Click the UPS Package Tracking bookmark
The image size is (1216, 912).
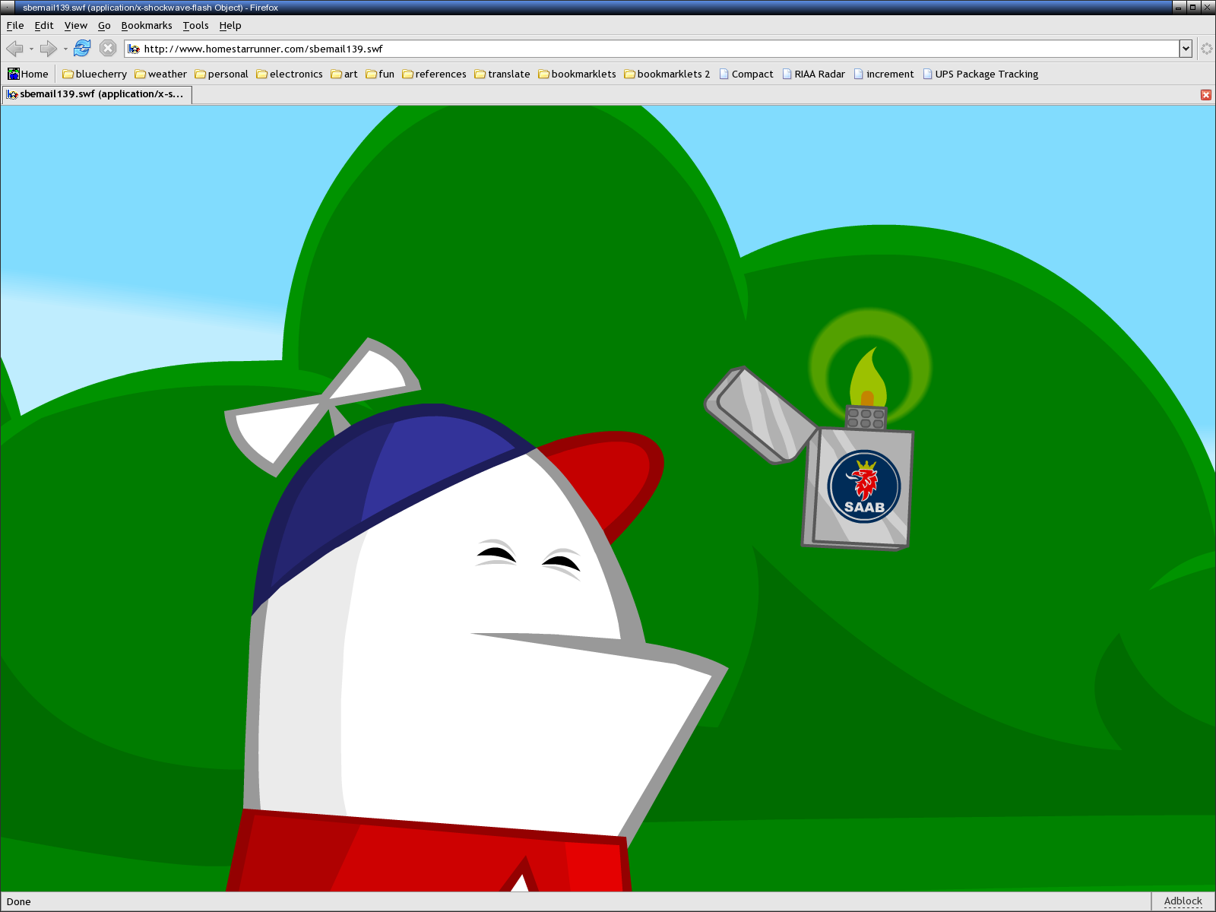[980, 74]
